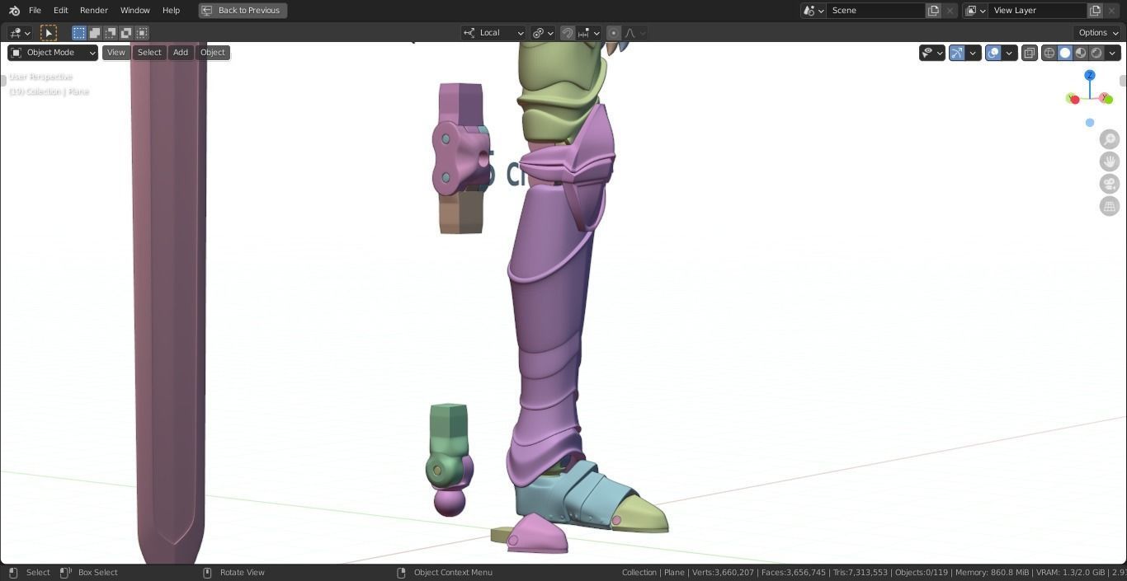Open the Object Mode dropdown
Screen dimensions: 1127x581
(53, 53)
